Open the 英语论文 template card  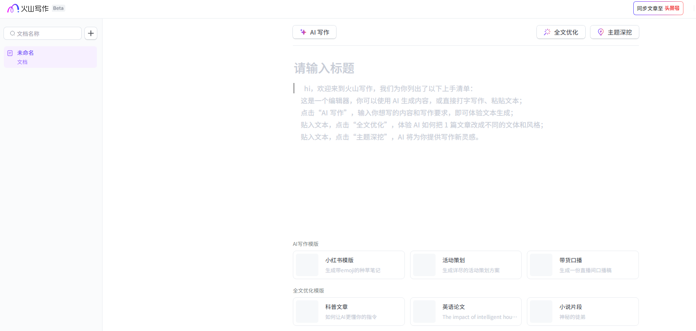pos(465,312)
